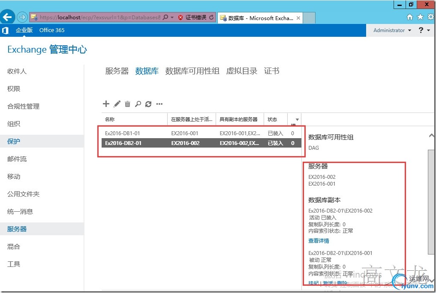The width and height of the screenshot is (436, 293).
Task: Delete the selected database with the trash icon
Action: (x=127, y=104)
